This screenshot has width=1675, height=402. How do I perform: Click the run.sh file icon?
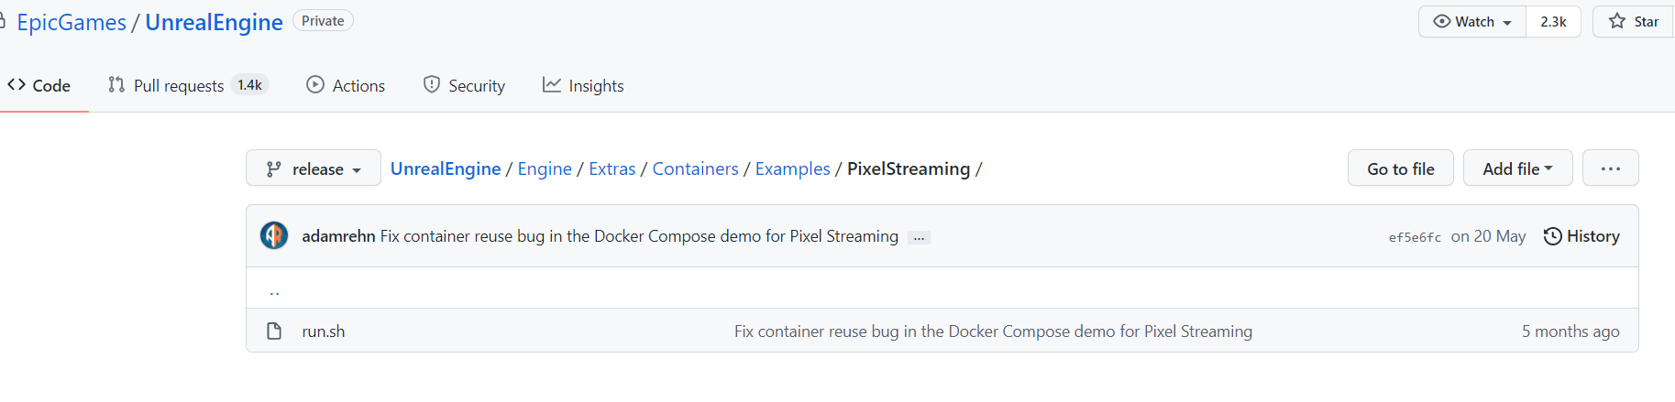[274, 331]
